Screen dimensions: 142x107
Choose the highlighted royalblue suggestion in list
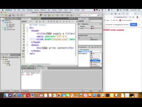point(95,61)
